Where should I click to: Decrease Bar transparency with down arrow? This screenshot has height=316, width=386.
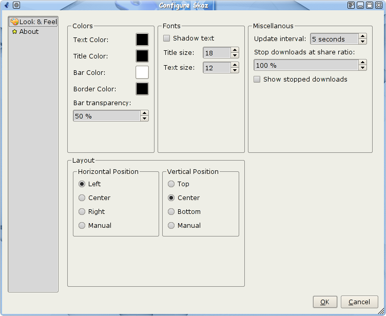pyautogui.click(x=145, y=118)
